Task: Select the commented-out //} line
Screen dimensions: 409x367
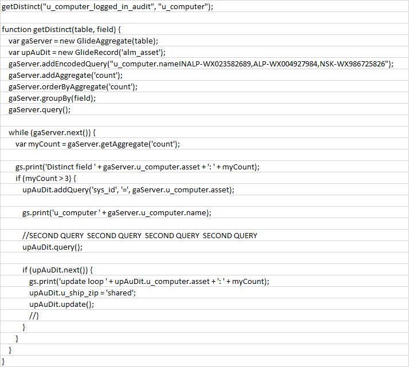Action: [34, 316]
